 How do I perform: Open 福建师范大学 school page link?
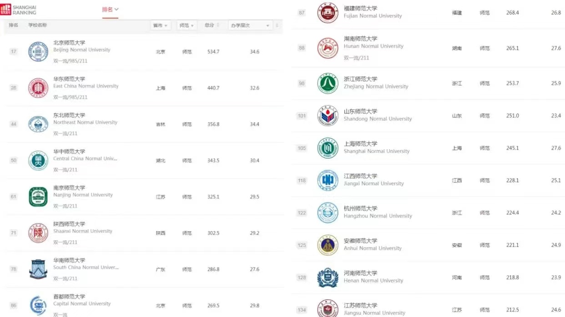click(x=360, y=8)
